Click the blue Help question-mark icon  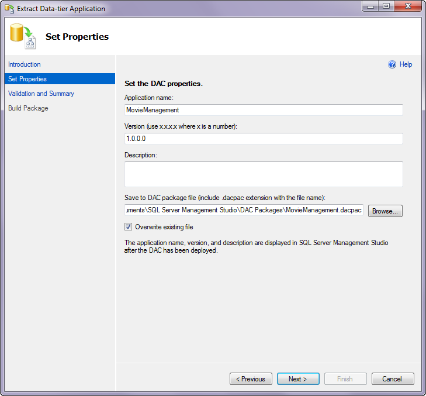pyautogui.click(x=392, y=64)
